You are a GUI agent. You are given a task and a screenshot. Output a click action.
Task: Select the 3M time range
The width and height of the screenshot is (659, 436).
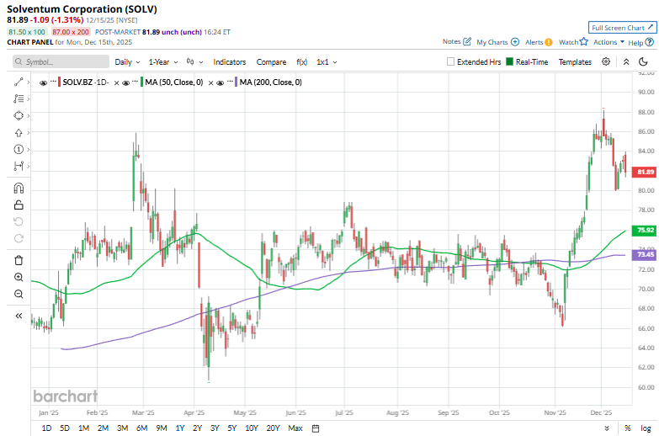tap(122, 428)
